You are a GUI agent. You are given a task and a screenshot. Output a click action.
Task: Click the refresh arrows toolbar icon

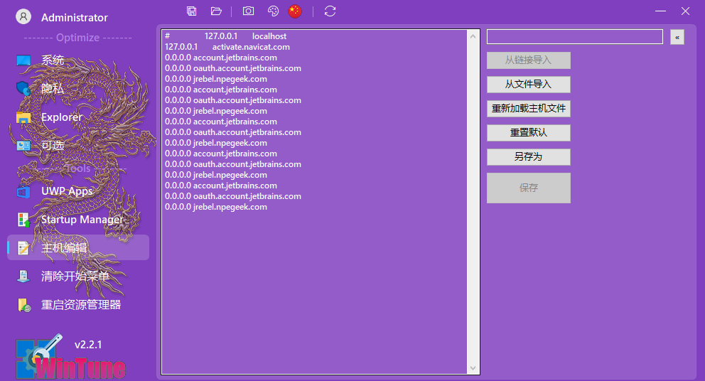330,11
